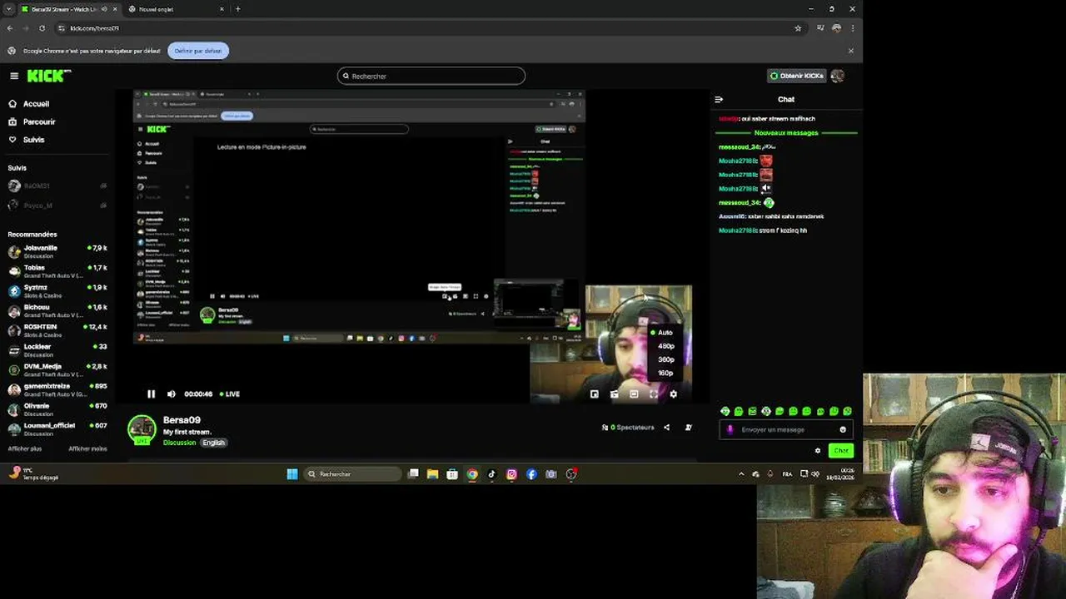Open recommended channel Loumani_officiel
This screenshot has height=599, width=1066.
(57, 428)
